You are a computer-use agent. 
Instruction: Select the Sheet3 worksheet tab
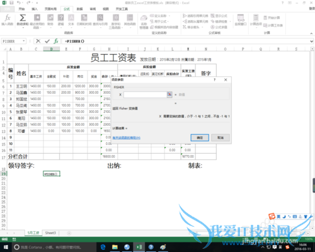coord(50,233)
